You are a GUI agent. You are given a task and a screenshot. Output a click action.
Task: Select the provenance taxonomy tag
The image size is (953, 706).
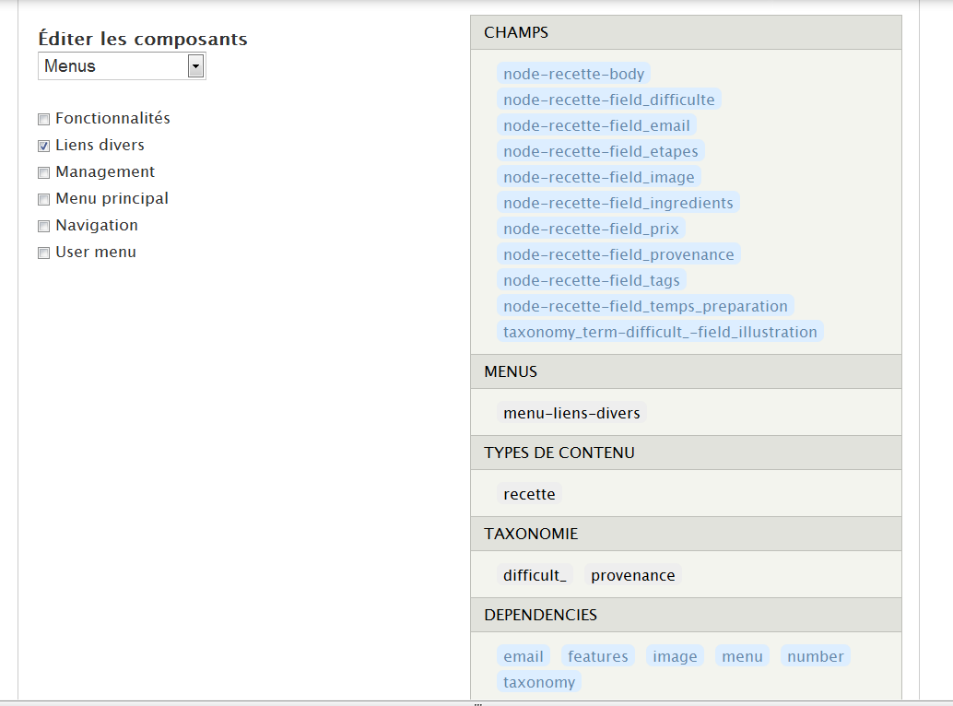(x=632, y=575)
